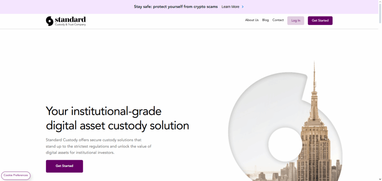This screenshot has height=181, width=382.
Task: Open the About Us page
Action: tap(251, 20)
